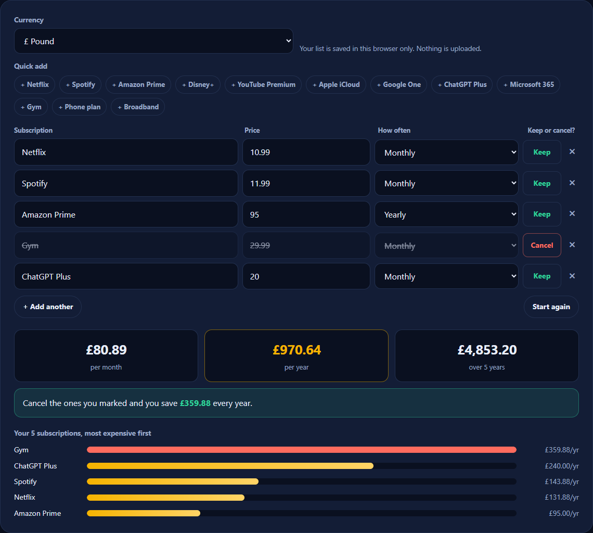Delete the Gym subscription row
The height and width of the screenshot is (533, 593).
pos(572,245)
